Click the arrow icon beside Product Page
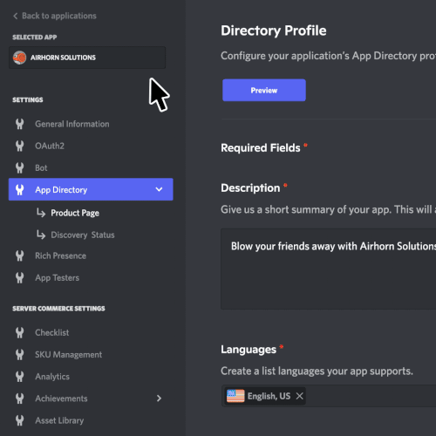 [x=41, y=213]
